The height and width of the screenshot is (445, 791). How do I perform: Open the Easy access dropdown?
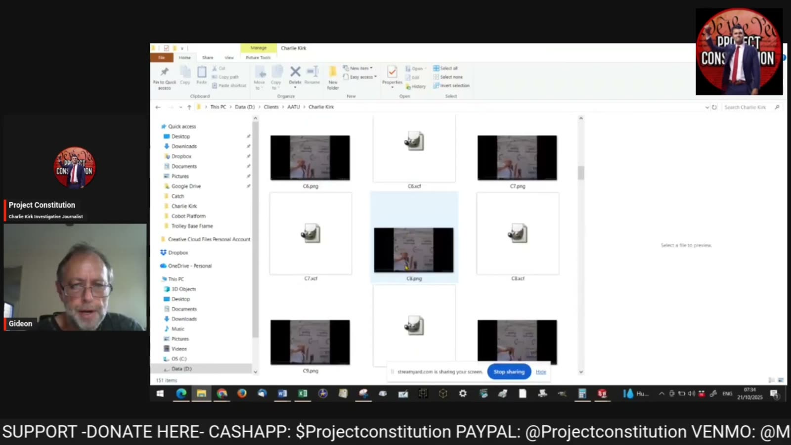point(360,77)
